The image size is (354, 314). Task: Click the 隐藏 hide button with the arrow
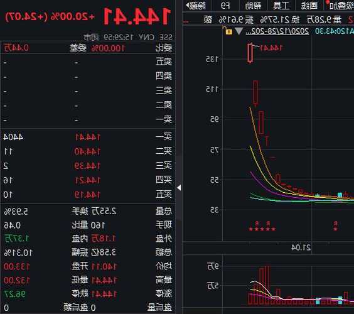pos(196,6)
